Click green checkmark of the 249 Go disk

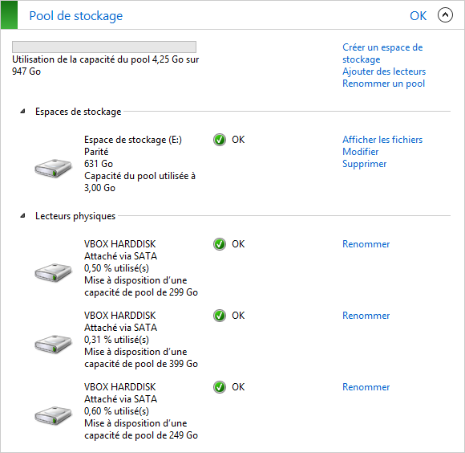pos(220,387)
